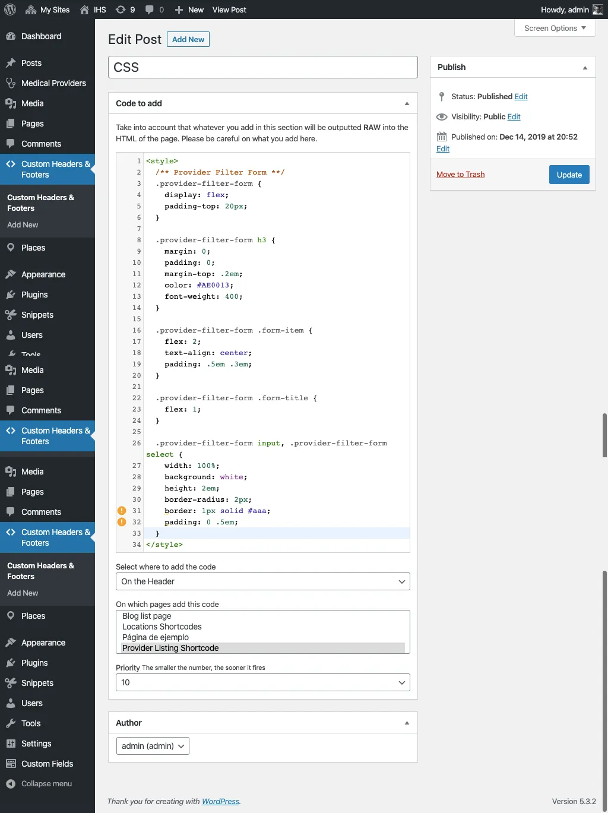Click the Version 5.3.2 footer text
Viewport: 608px width, 813px height.
tap(574, 801)
